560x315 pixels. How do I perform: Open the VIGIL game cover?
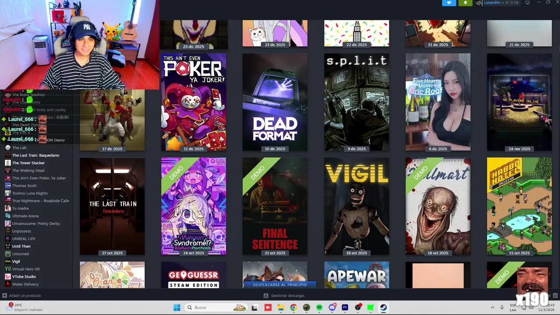point(357,206)
